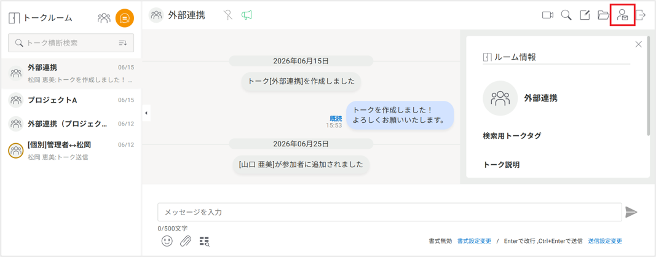
Task: Leave room using the exit icon
Action: point(641,15)
